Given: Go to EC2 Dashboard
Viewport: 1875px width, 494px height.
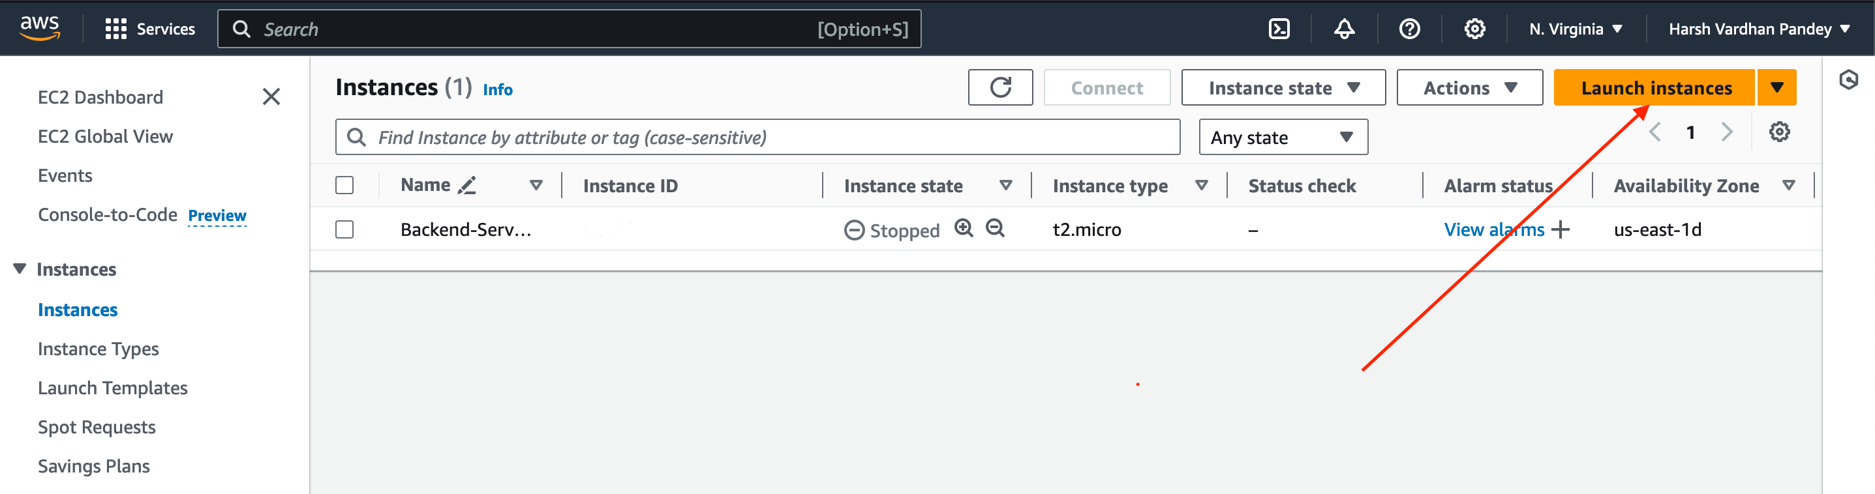Looking at the screenshot, I should [x=100, y=98].
